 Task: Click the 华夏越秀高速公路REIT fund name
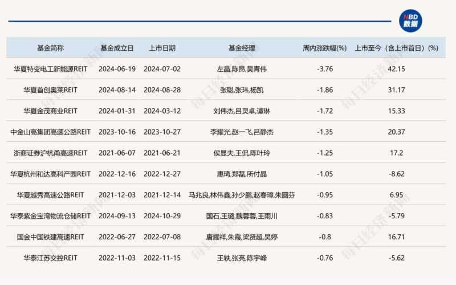50,195
